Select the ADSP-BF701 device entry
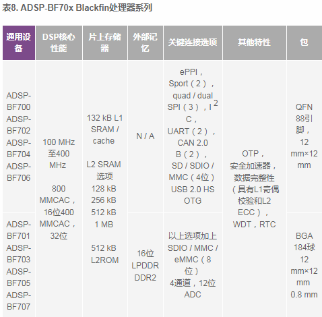Image resolution: width=322 pixels, height=317 pixels. click(19, 230)
